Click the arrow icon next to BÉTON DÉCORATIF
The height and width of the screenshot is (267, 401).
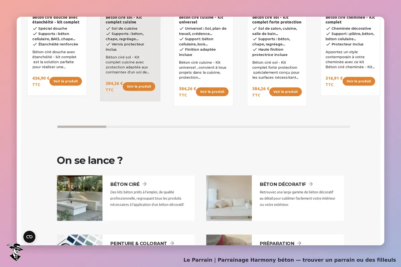tap(311, 184)
